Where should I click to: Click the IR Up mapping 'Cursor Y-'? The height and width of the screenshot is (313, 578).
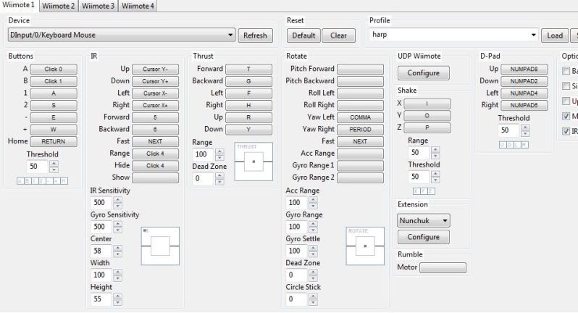(155, 69)
